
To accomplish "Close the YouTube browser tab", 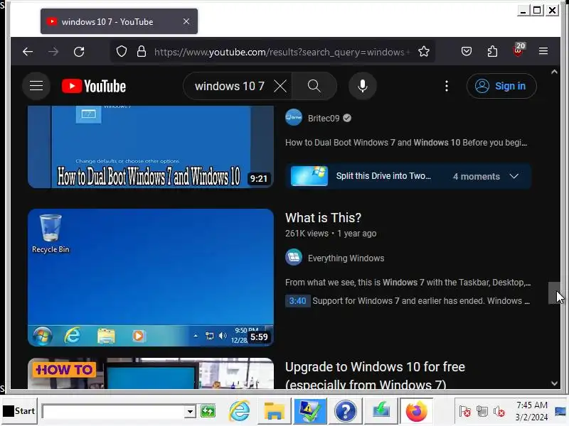I will click(186, 22).
